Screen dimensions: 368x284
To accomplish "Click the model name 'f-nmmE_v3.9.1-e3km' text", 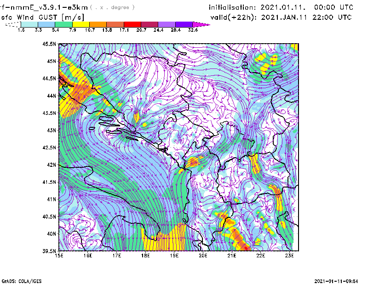I will 44,7.
